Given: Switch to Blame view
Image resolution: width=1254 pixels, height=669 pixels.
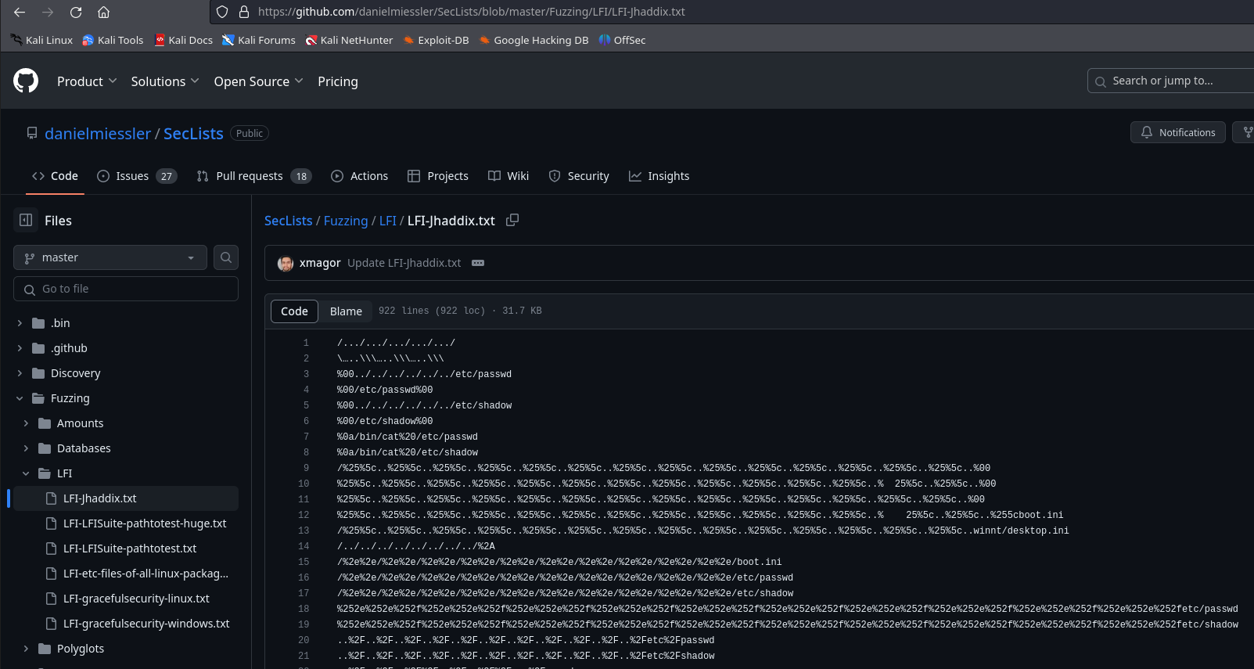Looking at the screenshot, I should 346,311.
